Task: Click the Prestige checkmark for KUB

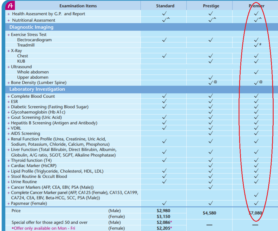Action: (211, 61)
